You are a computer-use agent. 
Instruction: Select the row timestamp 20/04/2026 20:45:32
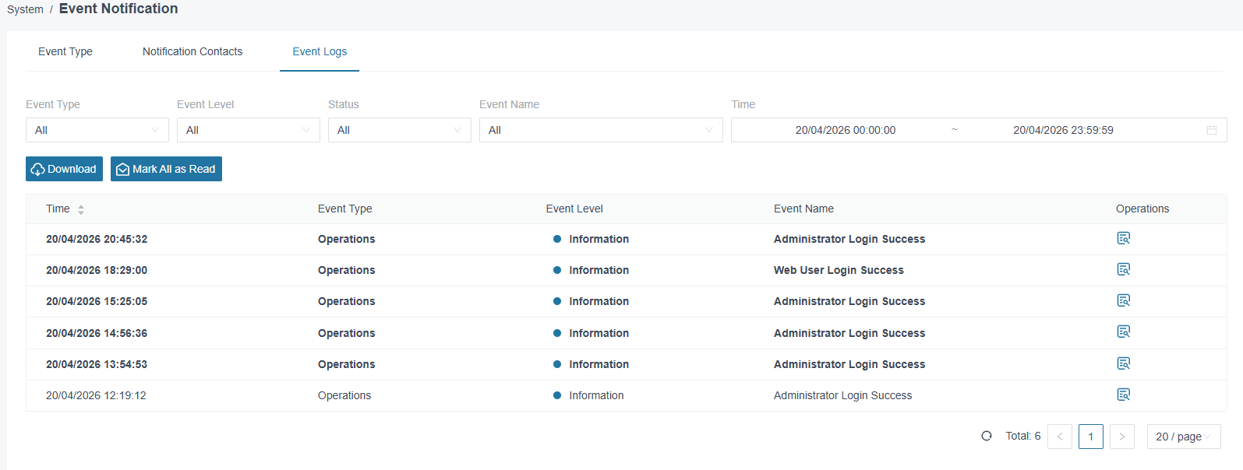click(x=97, y=239)
